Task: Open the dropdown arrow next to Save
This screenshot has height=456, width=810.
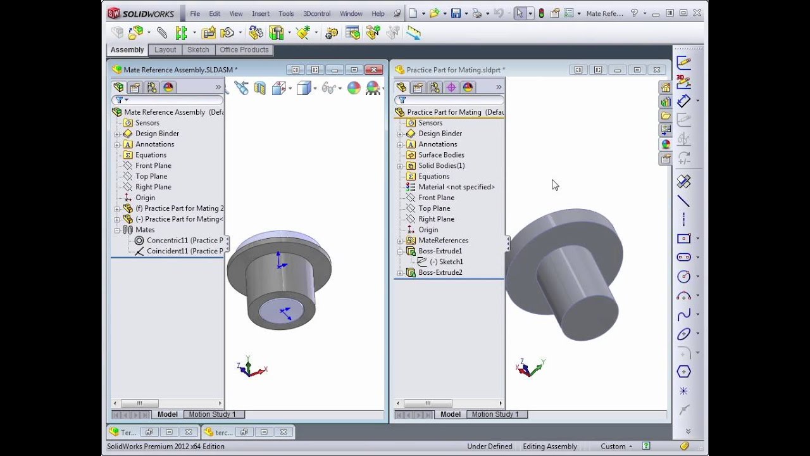Action: [465, 14]
